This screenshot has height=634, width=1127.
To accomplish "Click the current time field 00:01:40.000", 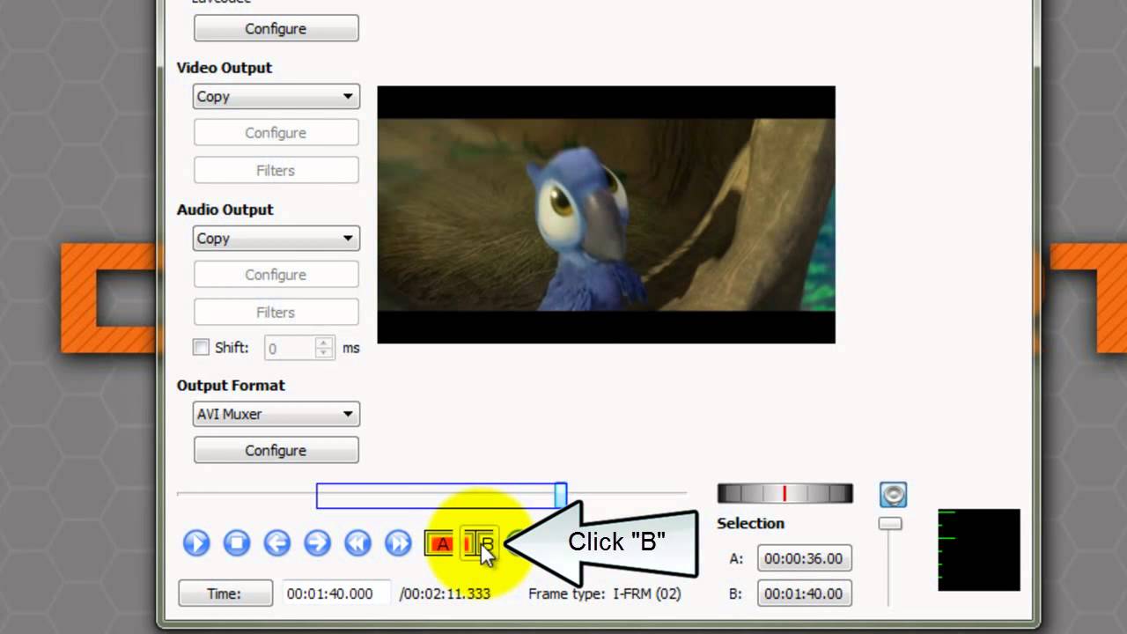I will point(338,593).
